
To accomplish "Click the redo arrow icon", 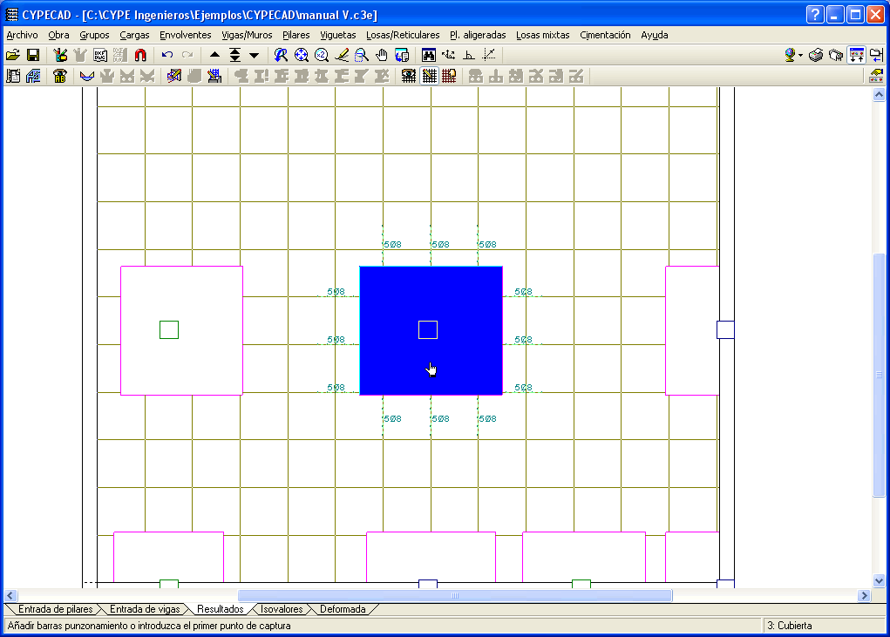I will [x=187, y=55].
